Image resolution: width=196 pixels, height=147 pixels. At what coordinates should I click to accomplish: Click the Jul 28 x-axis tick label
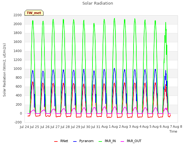pos(65,127)
